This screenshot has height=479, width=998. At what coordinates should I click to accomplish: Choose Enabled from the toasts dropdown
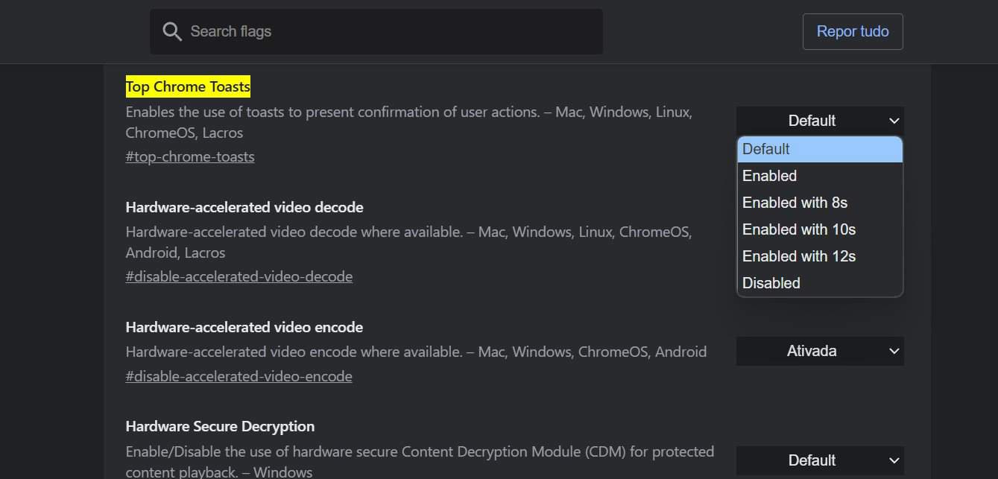pos(819,176)
